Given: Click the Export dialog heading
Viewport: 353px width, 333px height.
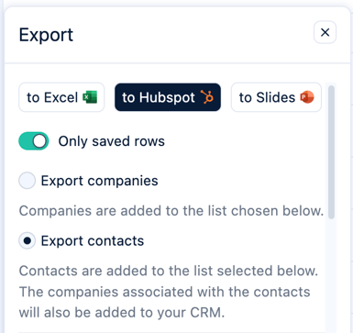Looking at the screenshot, I should point(46,35).
